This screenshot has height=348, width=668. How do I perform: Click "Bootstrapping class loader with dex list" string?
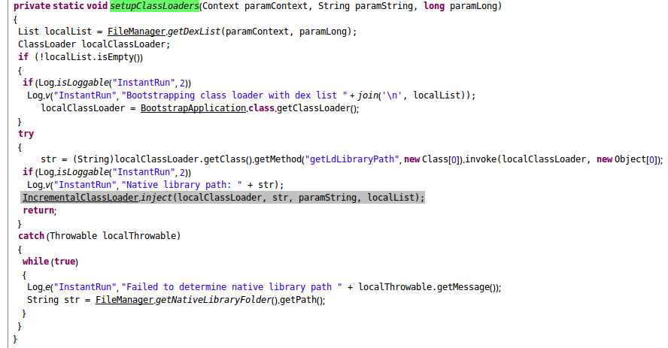[x=234, y=95]
